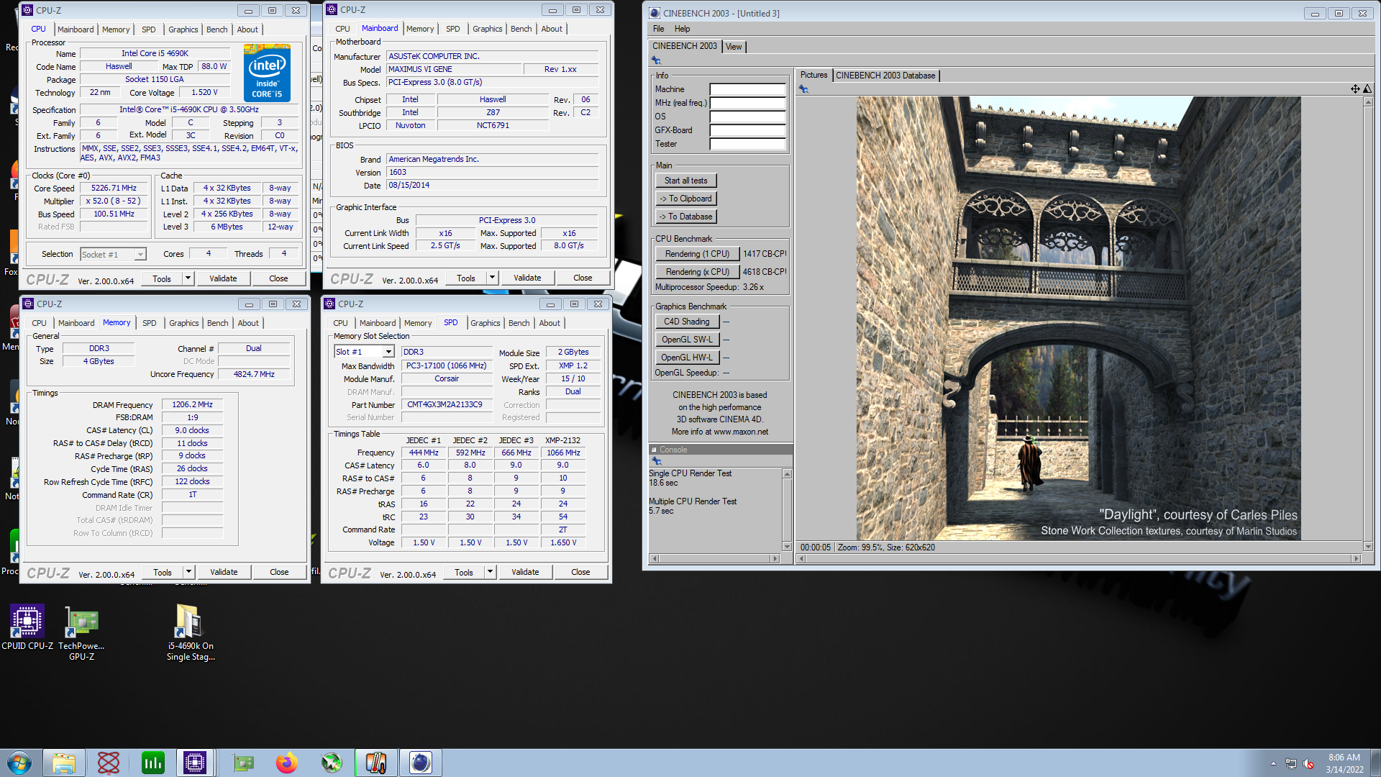Click the muted volume icon in the tray
The height and width of the screenshot is (777, 1381).
[x=1308, y=763]
